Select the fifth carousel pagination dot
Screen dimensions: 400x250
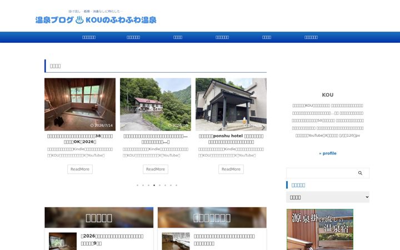(159, 185)
